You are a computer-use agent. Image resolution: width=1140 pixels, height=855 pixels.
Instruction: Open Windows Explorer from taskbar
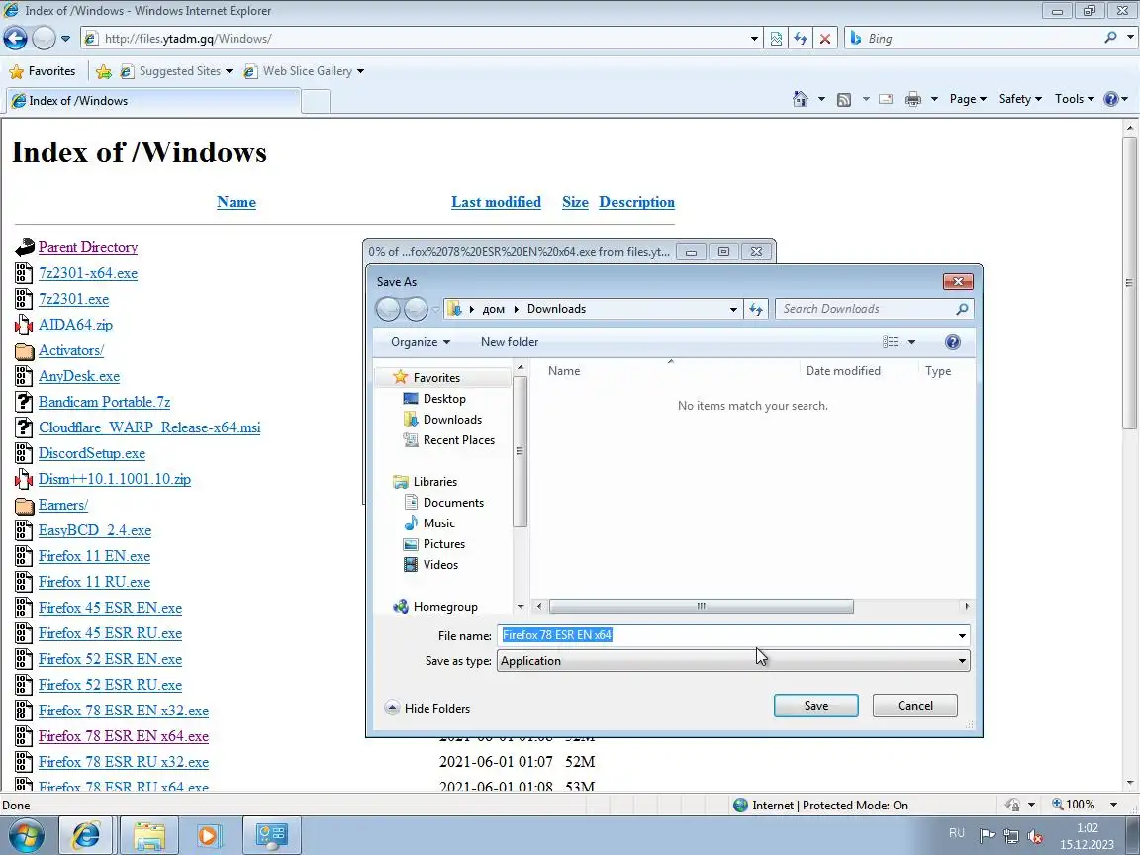(x=148, y=836)
